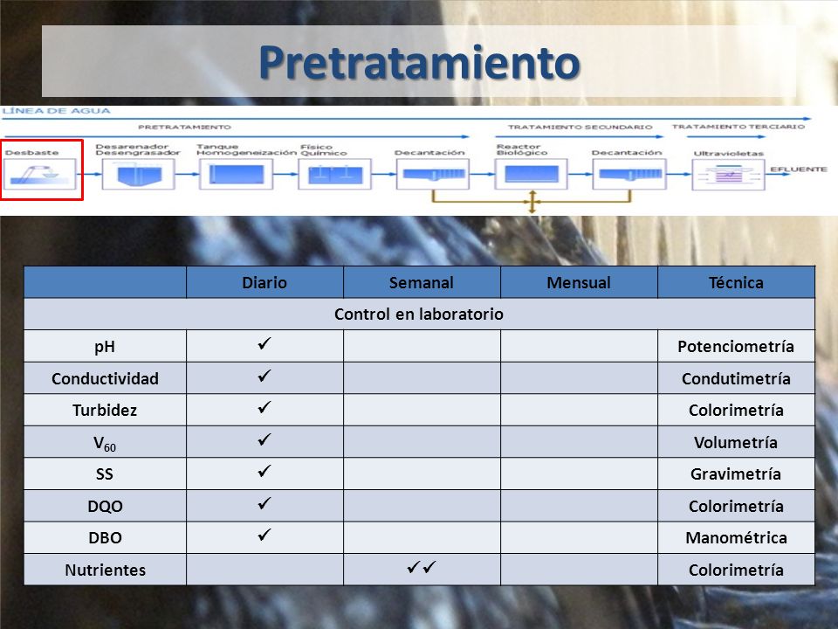Click the daily checkmark in the pH row
The image size is (838, 629).
click(264, 343)
